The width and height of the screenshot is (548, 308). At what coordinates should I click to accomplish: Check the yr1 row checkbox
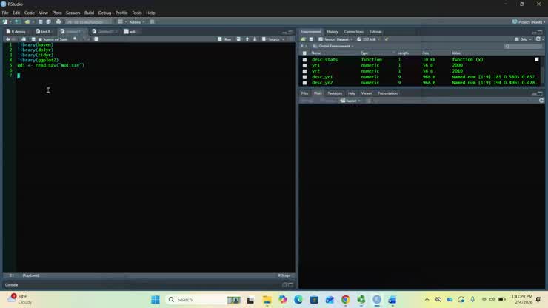pos(304,65)
